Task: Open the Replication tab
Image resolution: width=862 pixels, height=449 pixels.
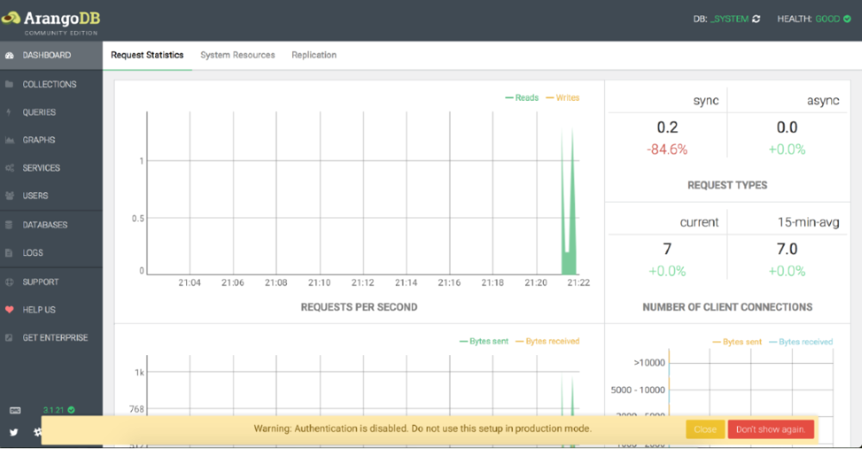Action: click(314, 55)
